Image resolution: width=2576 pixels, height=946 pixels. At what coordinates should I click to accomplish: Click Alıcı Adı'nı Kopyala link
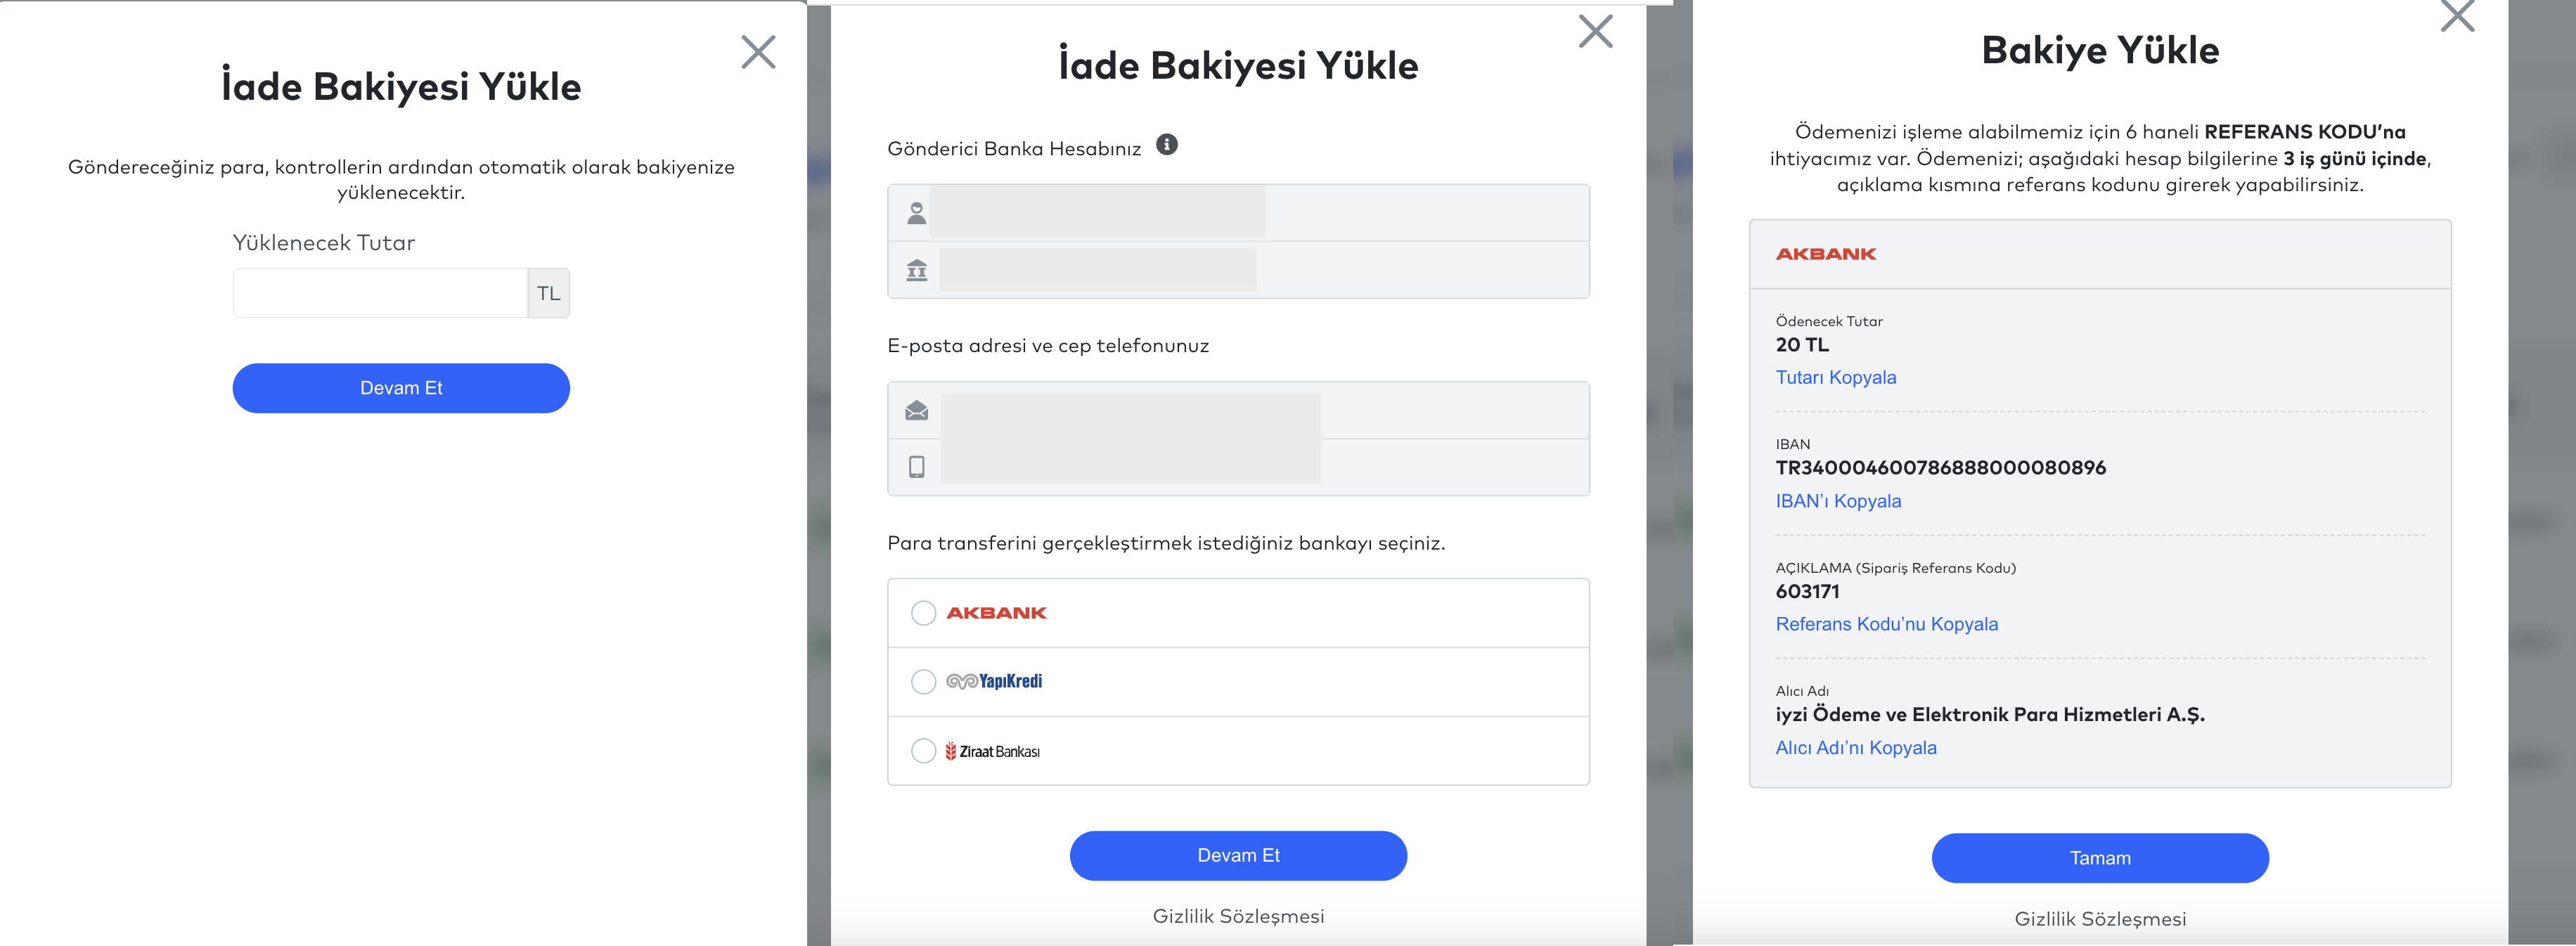(1855, 748)
